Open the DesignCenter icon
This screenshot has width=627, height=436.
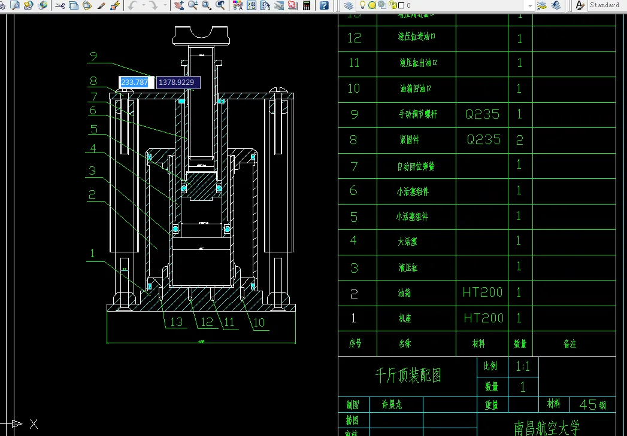[x=252, y=5]
